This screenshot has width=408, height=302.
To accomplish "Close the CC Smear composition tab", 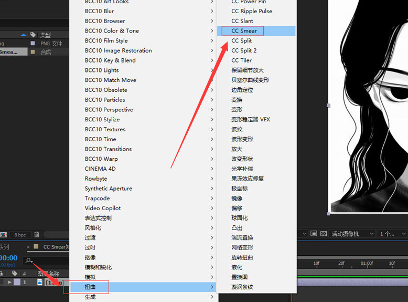I will [x=28, y=247].
